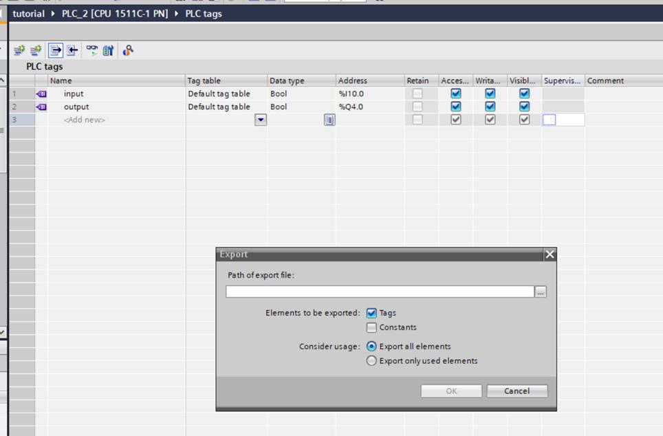Click the Monitor all glasses icon
The width and height of the screenshot is (663, 436).
pyautogui.click(x=91, y=50)
